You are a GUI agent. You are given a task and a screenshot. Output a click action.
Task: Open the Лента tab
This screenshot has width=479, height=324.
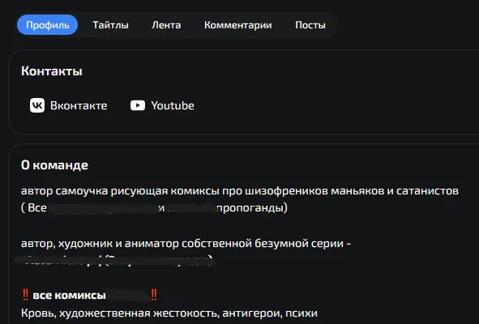pos(166,25)
